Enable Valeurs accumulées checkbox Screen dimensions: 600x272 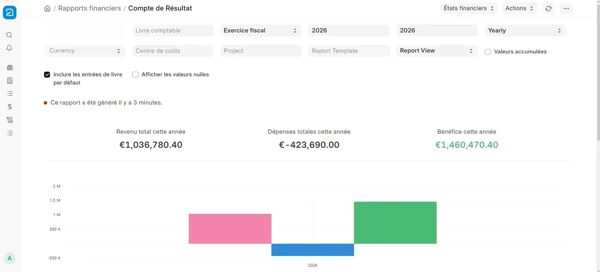[x=488, y=52]
